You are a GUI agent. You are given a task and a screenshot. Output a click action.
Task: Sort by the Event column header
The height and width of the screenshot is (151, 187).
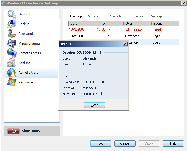click(x=165, y=24)
